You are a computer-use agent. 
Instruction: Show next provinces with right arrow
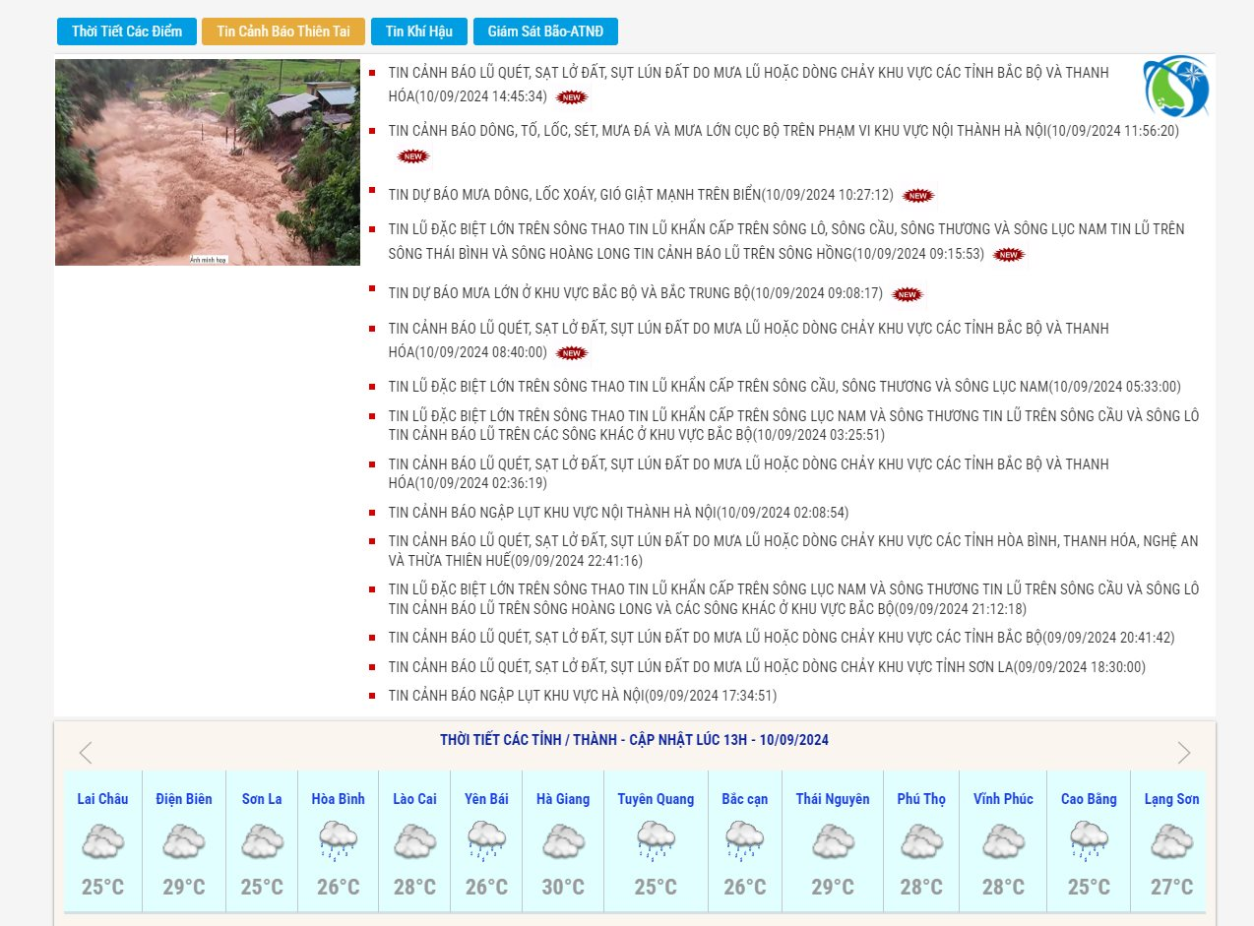(1183, 753)
